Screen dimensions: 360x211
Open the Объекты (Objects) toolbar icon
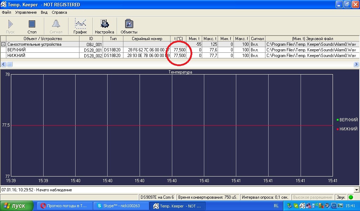point(129,24)
